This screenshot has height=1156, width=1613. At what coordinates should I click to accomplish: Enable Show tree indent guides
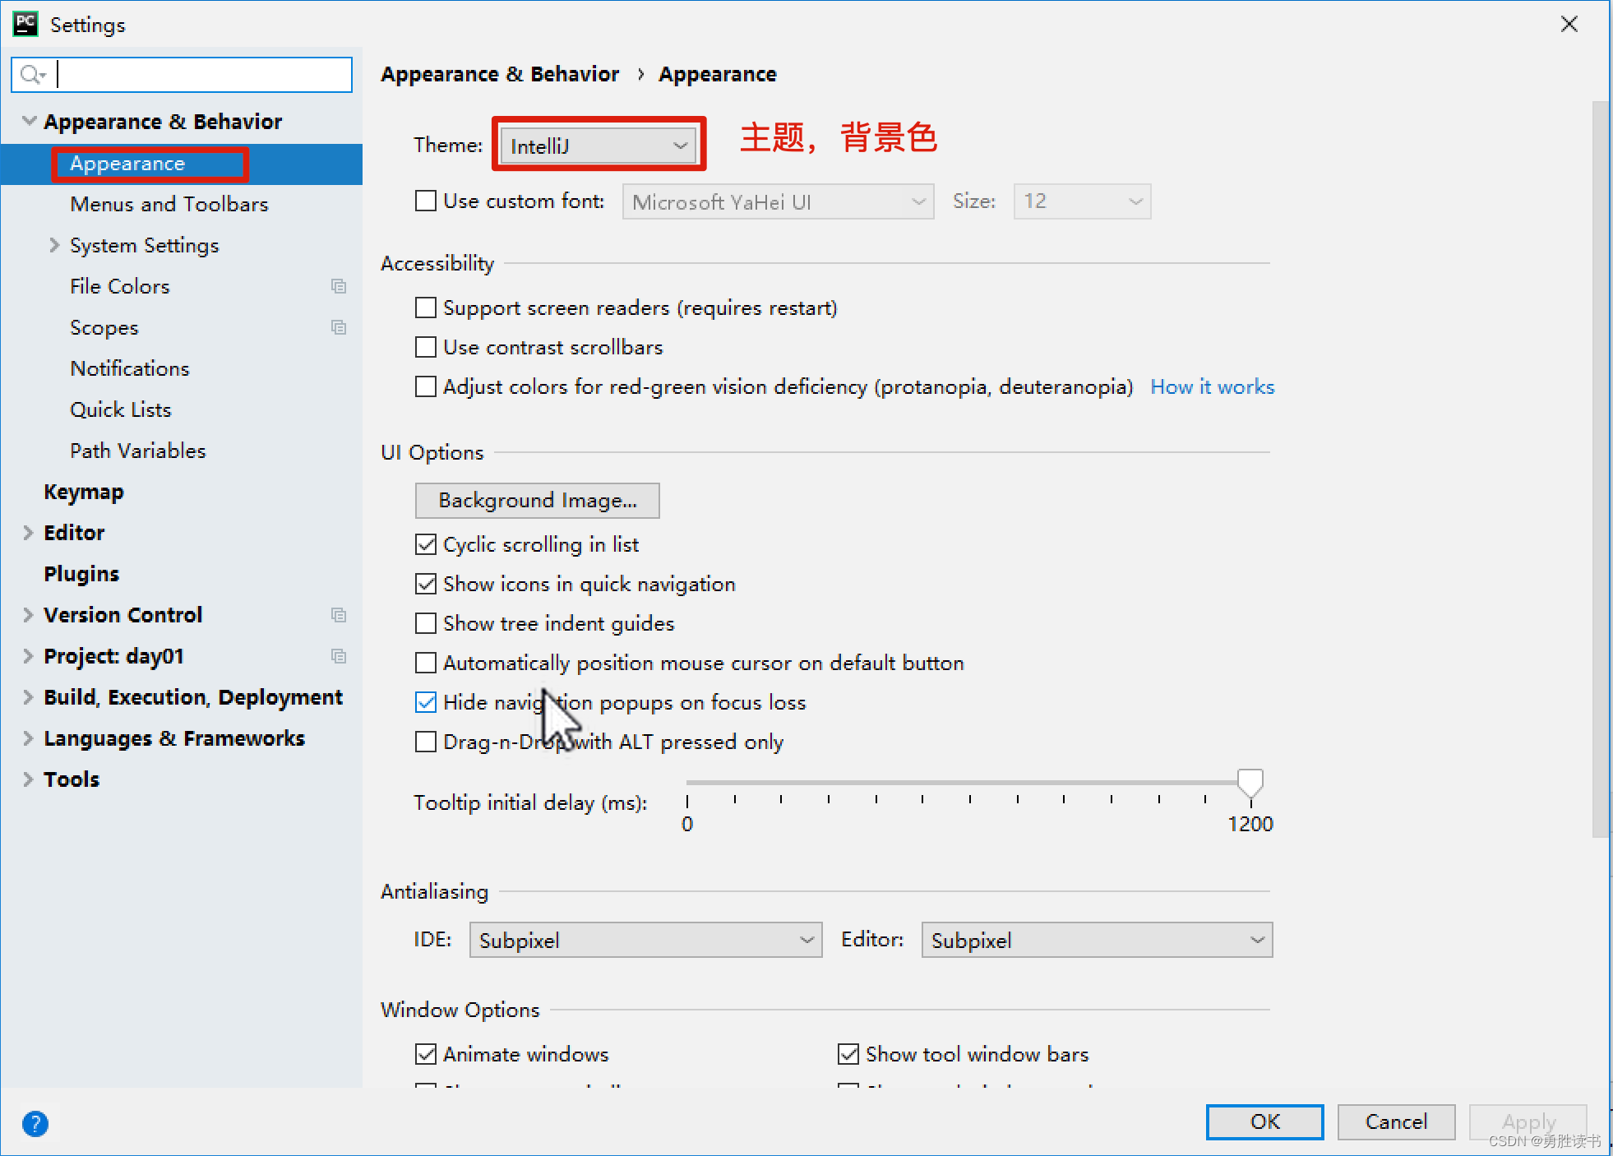click(426, 623)
